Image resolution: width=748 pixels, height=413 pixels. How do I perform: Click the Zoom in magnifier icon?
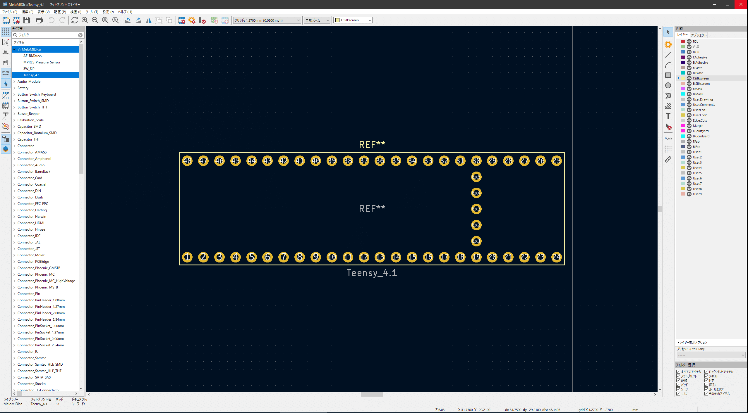pos(85,20)
